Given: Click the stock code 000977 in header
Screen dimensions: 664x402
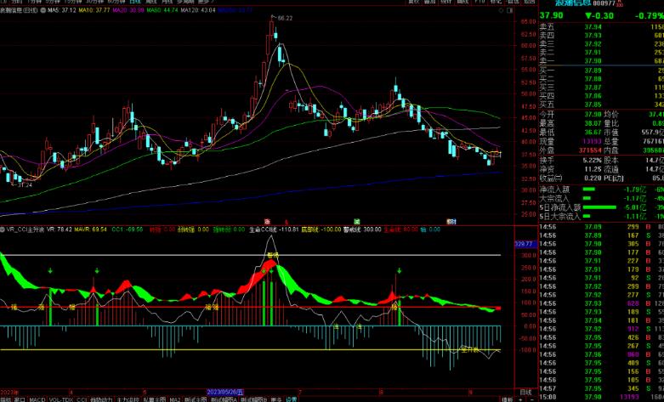Looking at the screenshot, I should 604,3.
